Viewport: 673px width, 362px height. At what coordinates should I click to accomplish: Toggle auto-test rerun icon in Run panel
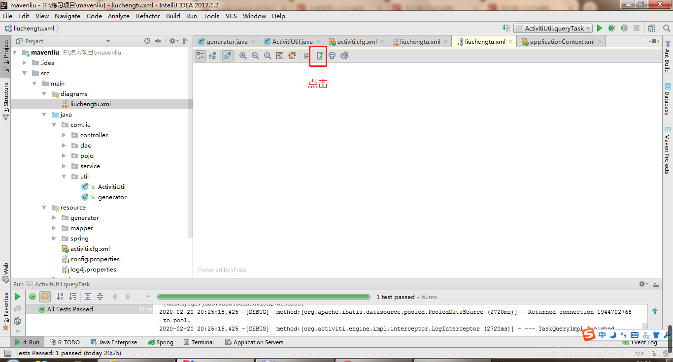18,321
